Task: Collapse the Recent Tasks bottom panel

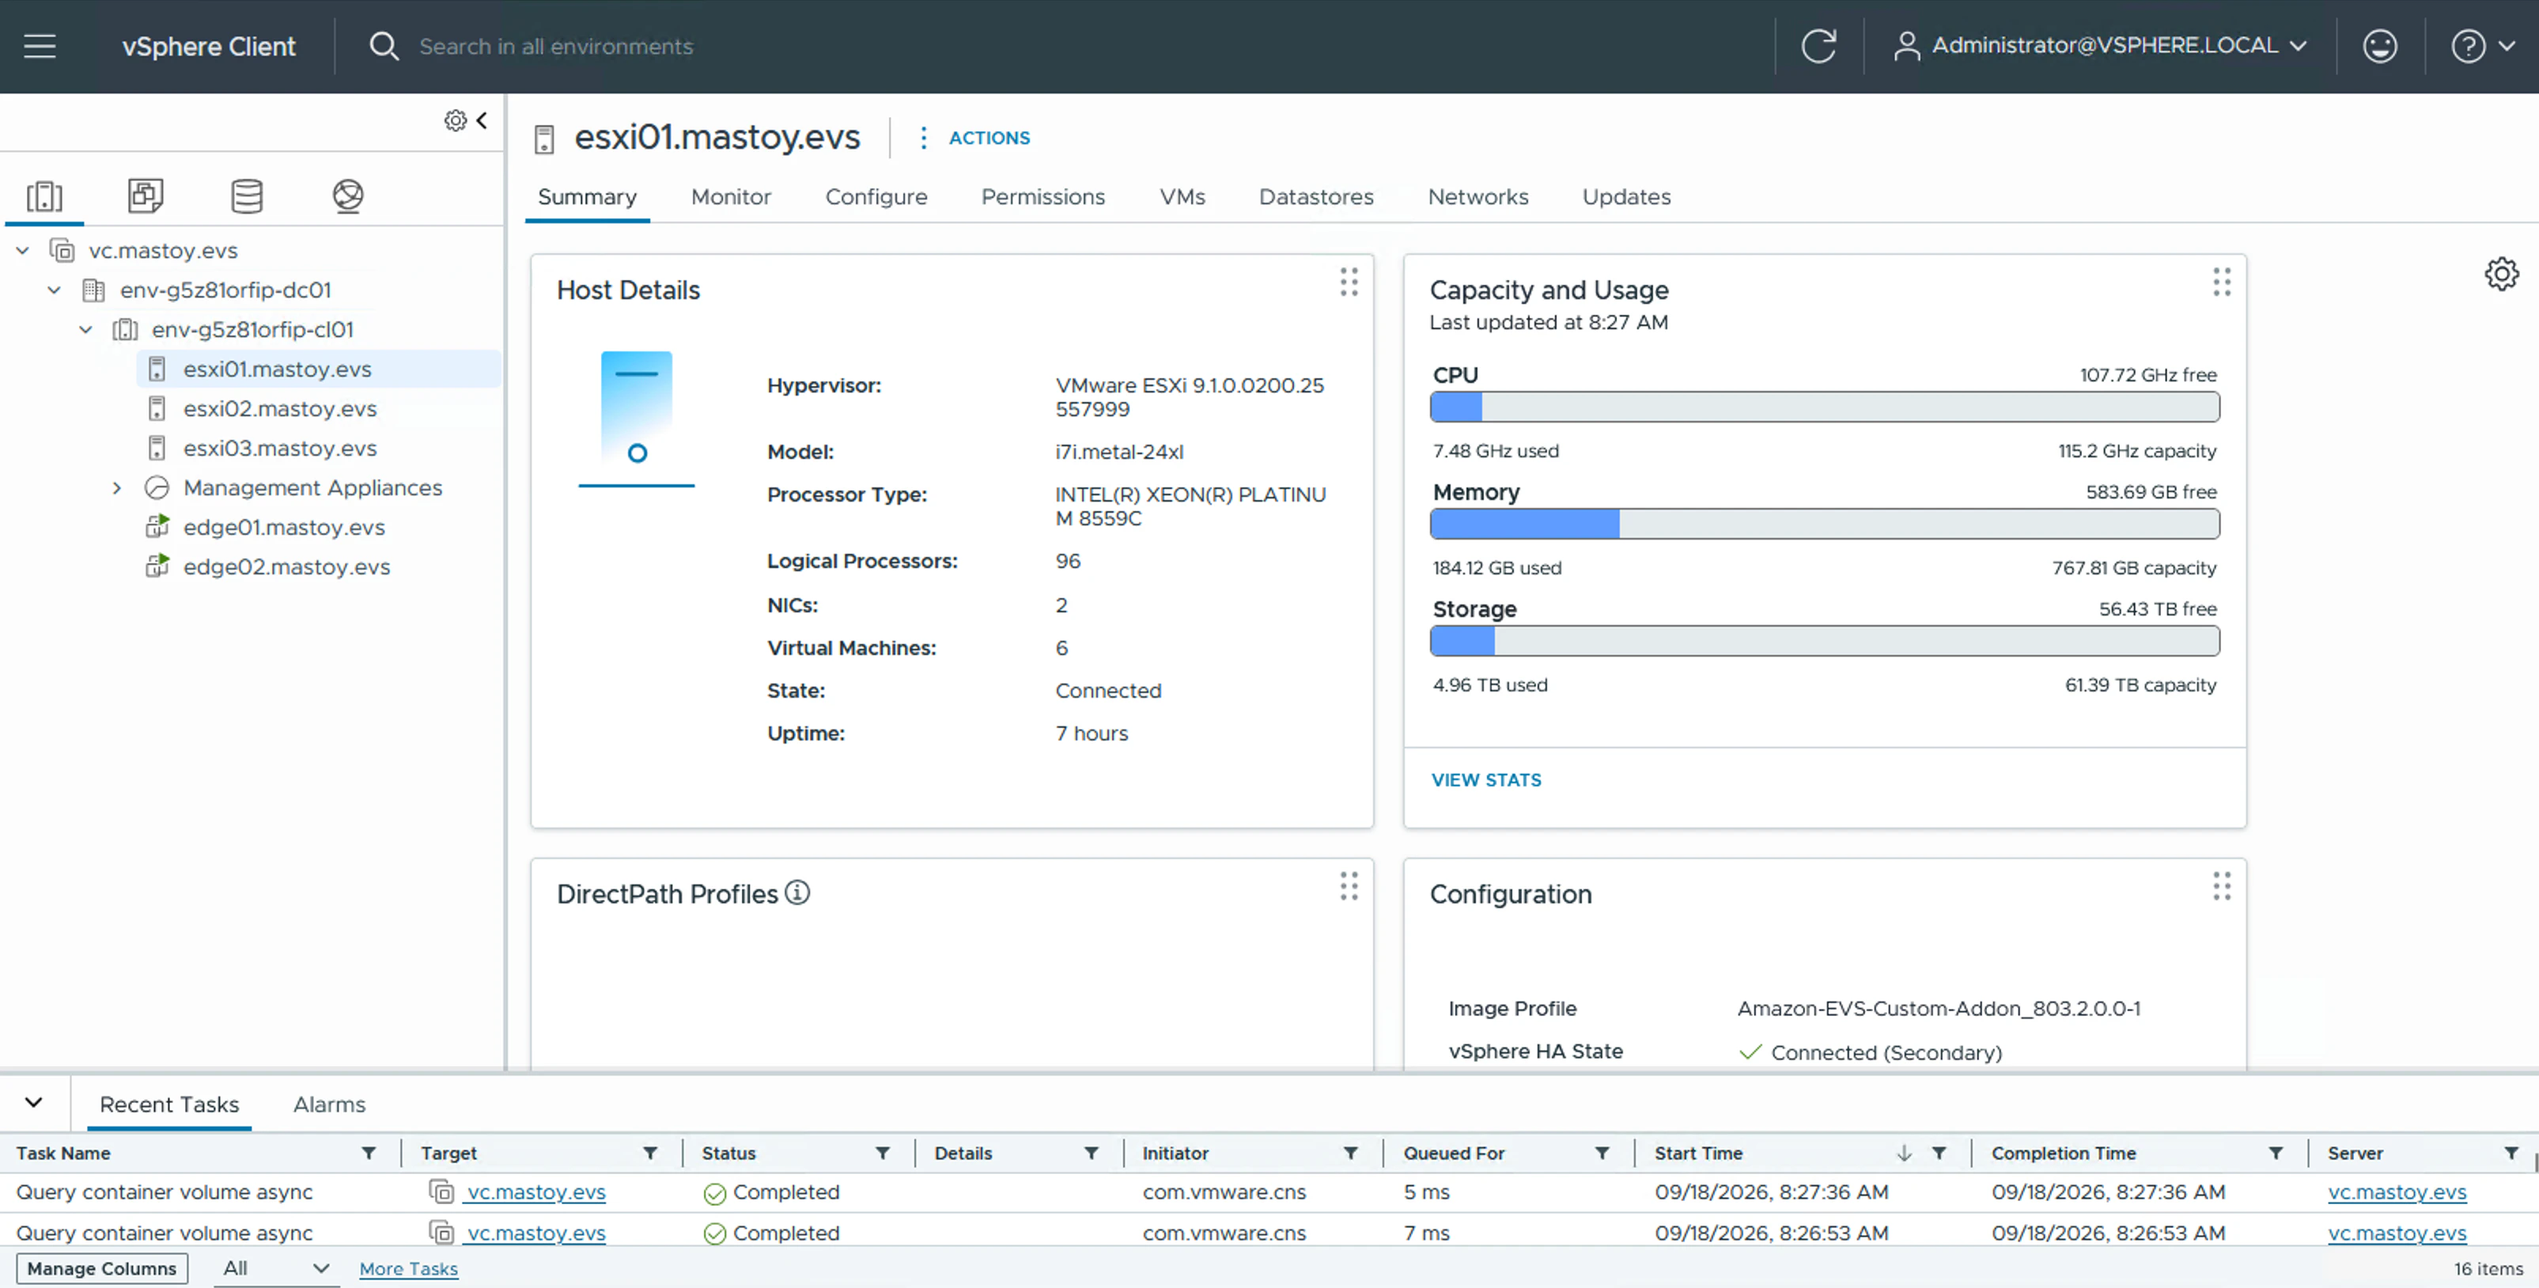Action: (33, 1103)
